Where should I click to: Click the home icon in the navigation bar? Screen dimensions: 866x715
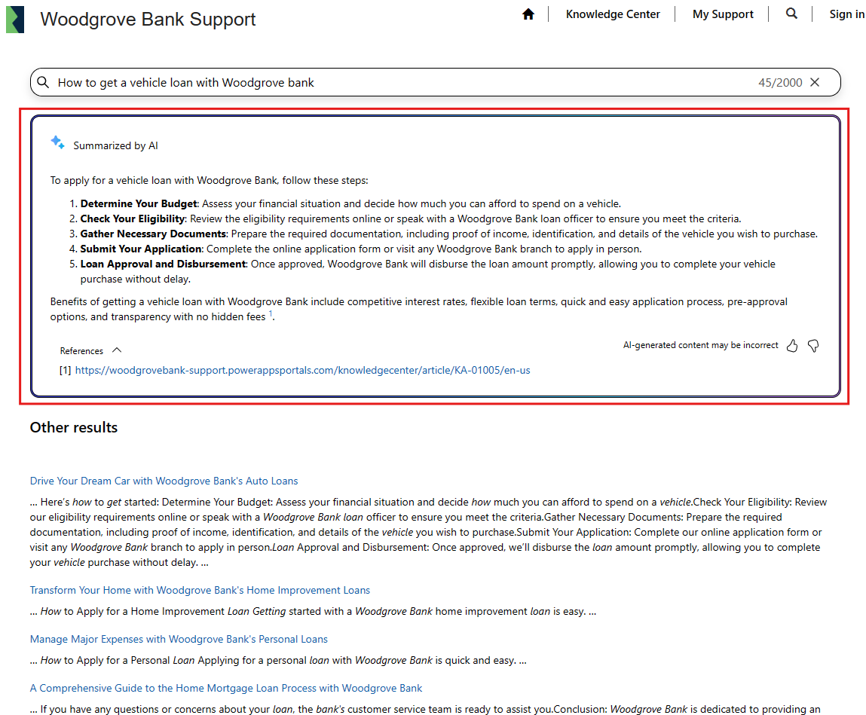528,13
